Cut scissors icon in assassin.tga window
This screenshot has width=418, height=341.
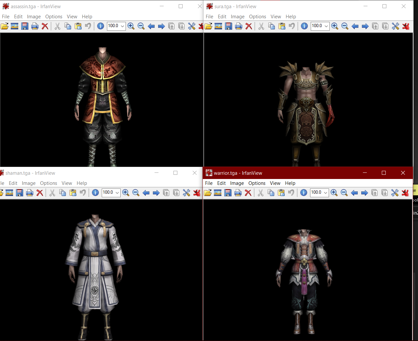point(57,26)
